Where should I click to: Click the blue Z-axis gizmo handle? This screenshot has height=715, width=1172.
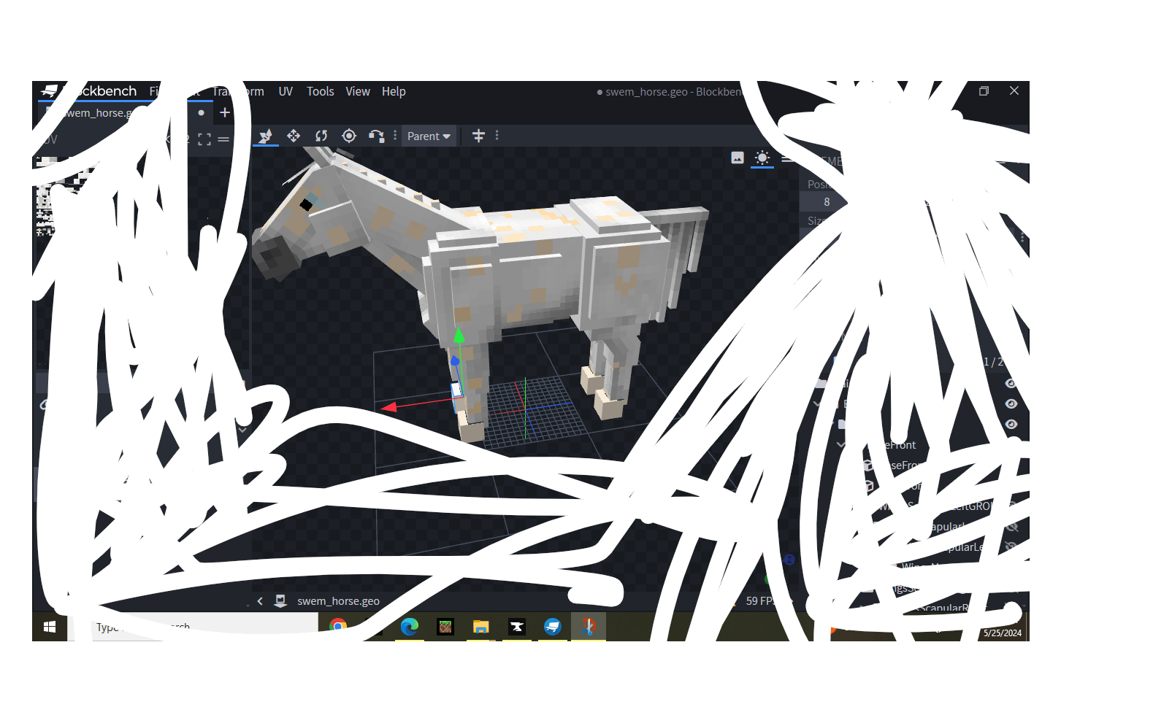click(455, 361)
